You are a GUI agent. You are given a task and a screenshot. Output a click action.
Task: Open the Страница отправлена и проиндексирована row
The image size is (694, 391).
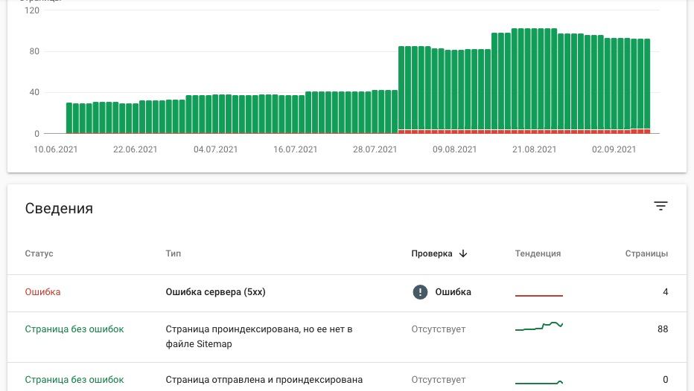(x=347, y=378)
